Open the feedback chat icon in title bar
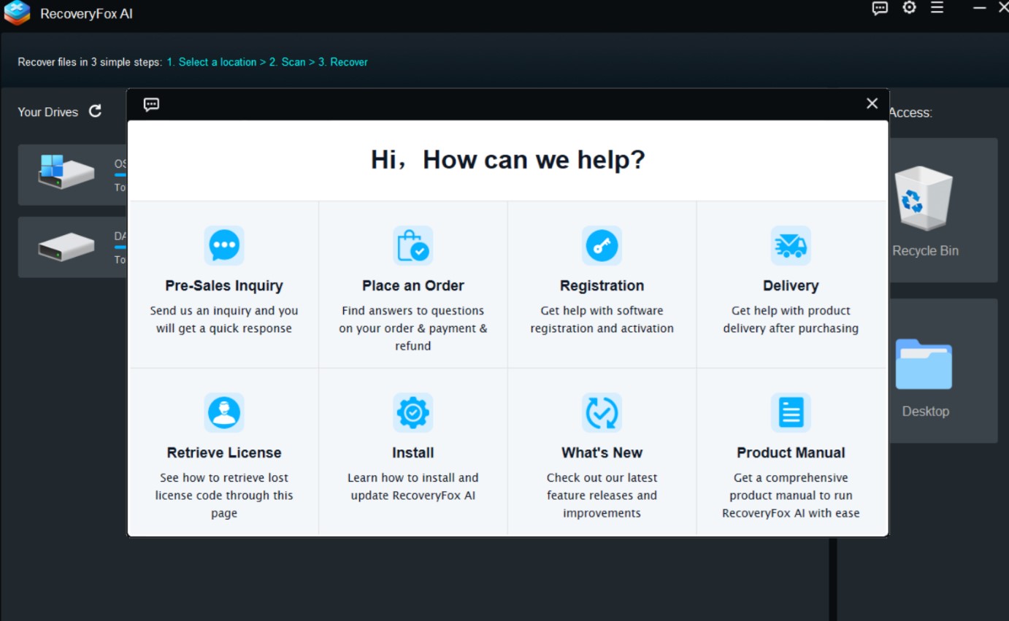1009x621 pixels. pos(880,9)
